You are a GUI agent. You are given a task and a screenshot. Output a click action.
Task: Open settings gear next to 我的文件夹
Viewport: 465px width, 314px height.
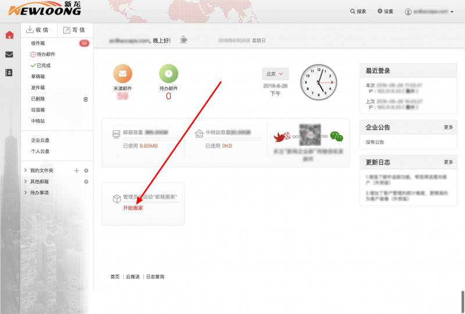click(86, 170)
